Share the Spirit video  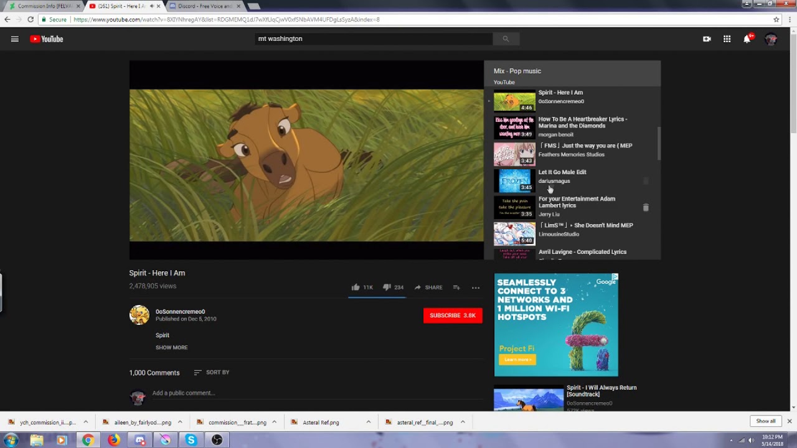coord(428,287)
